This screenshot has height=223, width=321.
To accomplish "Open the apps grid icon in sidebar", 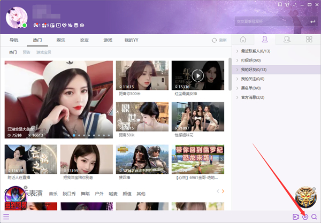I will coord(308,40).
